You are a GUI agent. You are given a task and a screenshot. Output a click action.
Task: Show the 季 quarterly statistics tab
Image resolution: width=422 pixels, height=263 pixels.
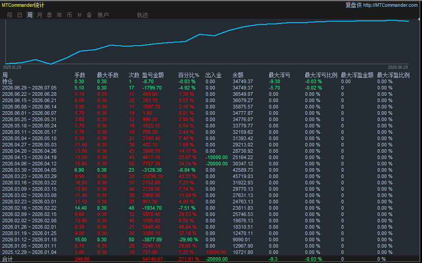tap(50, 15)
